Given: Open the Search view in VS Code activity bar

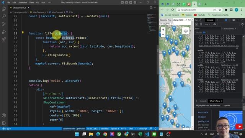Looking at the screenshot, I should pos(4,16).
